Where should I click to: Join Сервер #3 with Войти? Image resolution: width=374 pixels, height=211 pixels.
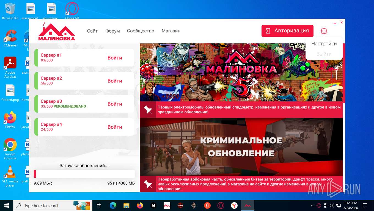[x=115, y=104]
